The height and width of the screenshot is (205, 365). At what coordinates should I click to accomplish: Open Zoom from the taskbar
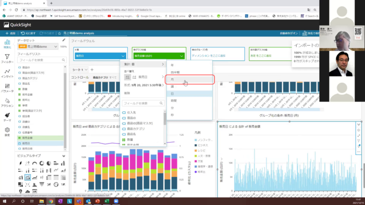pyautogui.click(x=116, y=201)
